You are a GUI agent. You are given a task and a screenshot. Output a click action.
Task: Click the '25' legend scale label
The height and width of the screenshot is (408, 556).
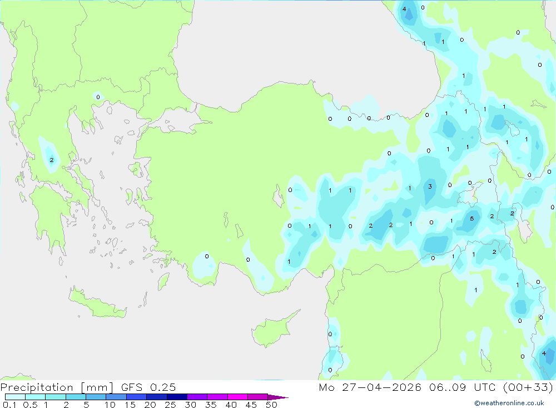(x=171, y=405)
